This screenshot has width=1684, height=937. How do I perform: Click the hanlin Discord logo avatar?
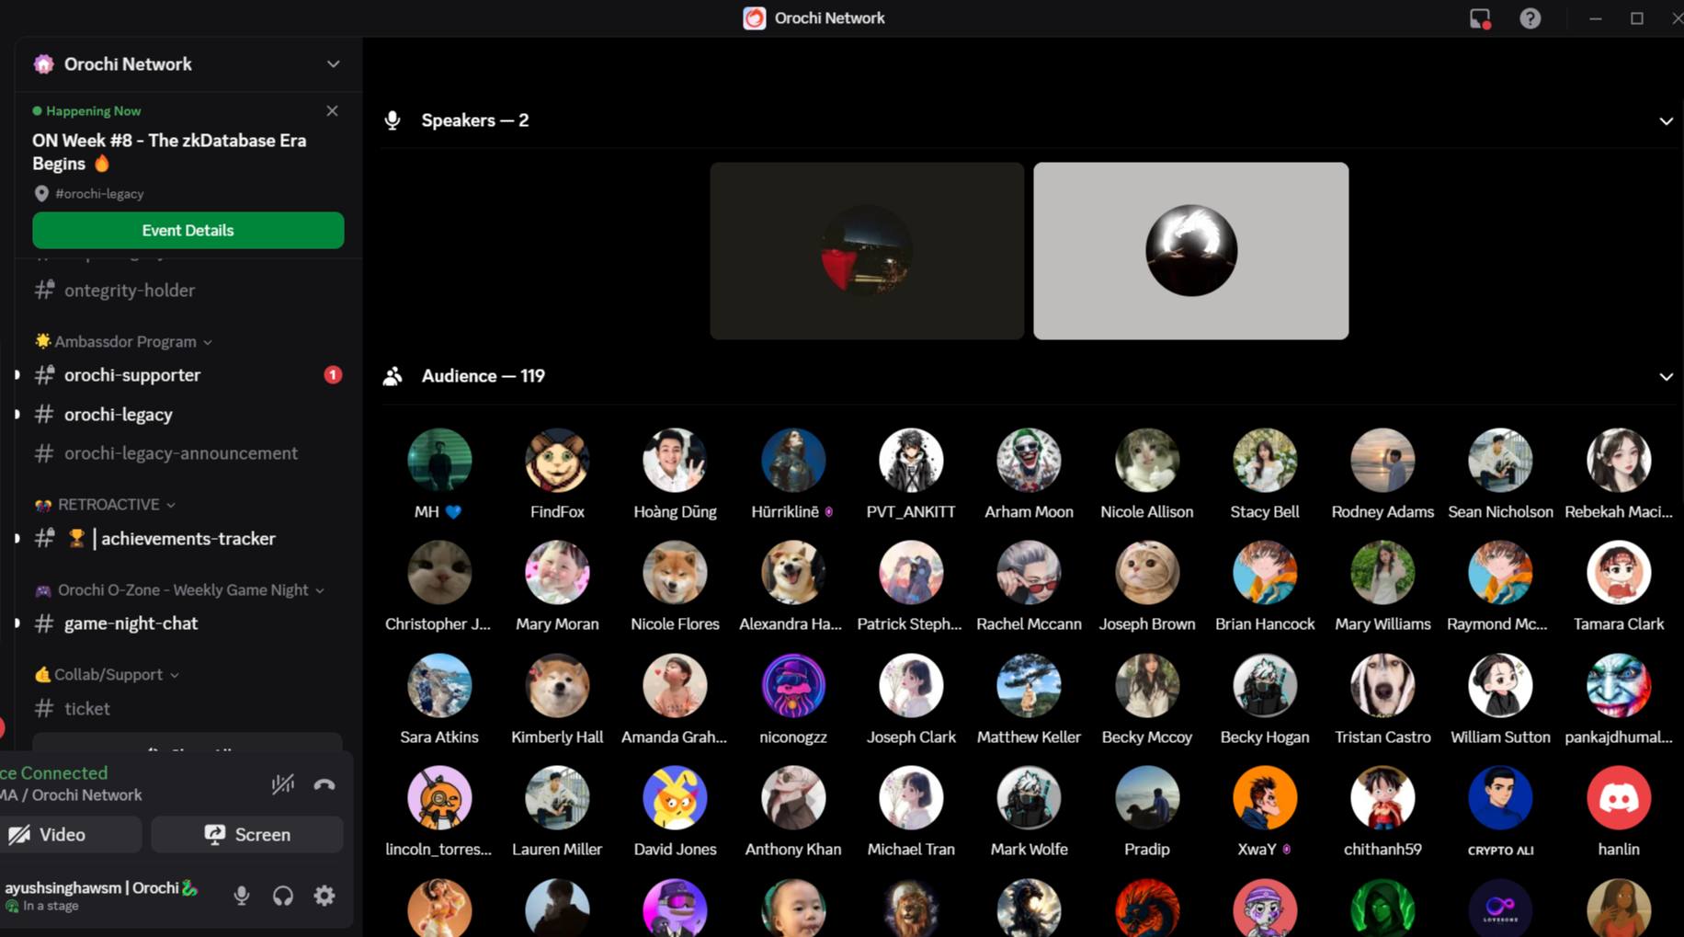click(1618, 798)
